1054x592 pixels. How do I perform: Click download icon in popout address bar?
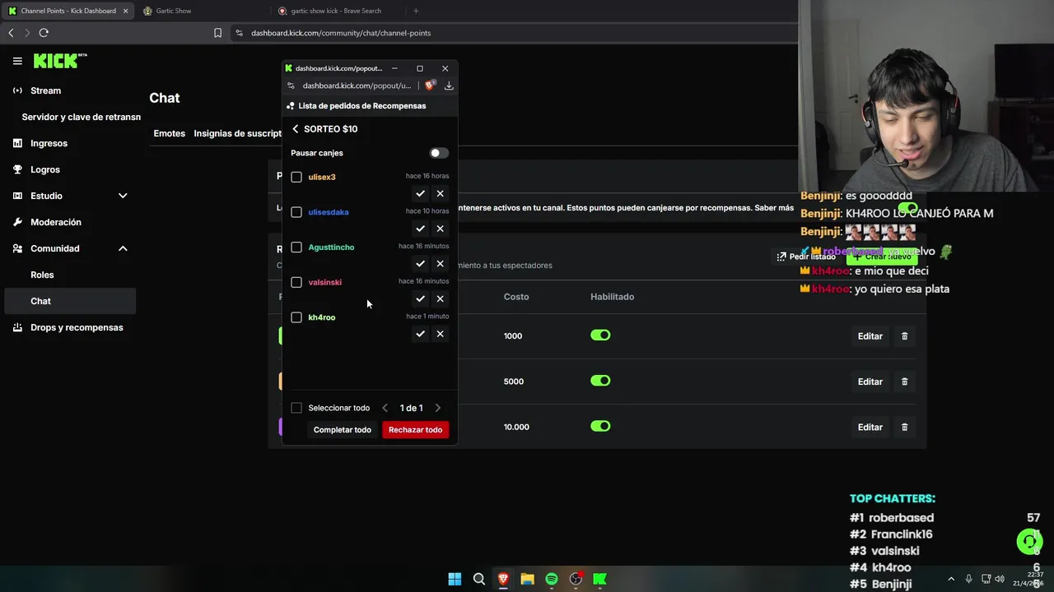(449, 86)
